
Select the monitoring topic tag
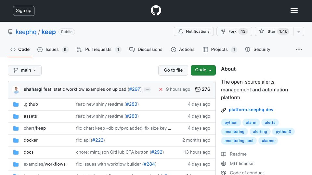click(x=234, y=132)
